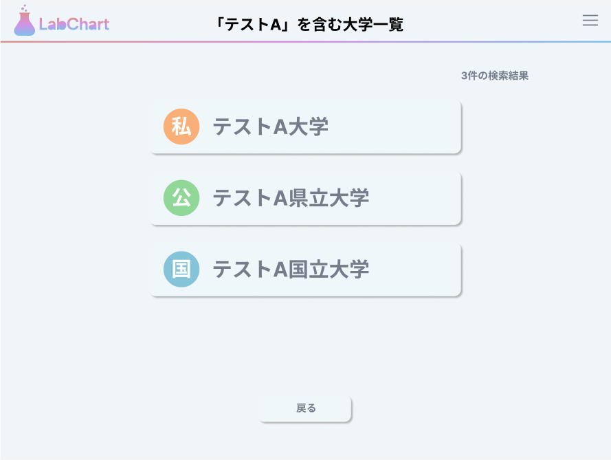Open the hamburger menu
The image size is (611, 460).
[590, 21]
